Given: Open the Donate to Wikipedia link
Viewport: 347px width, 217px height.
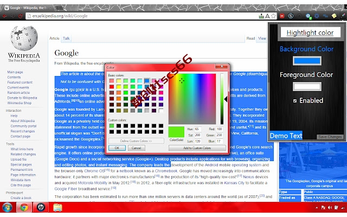Looking at the screenshot, I should tap(22, 98).
